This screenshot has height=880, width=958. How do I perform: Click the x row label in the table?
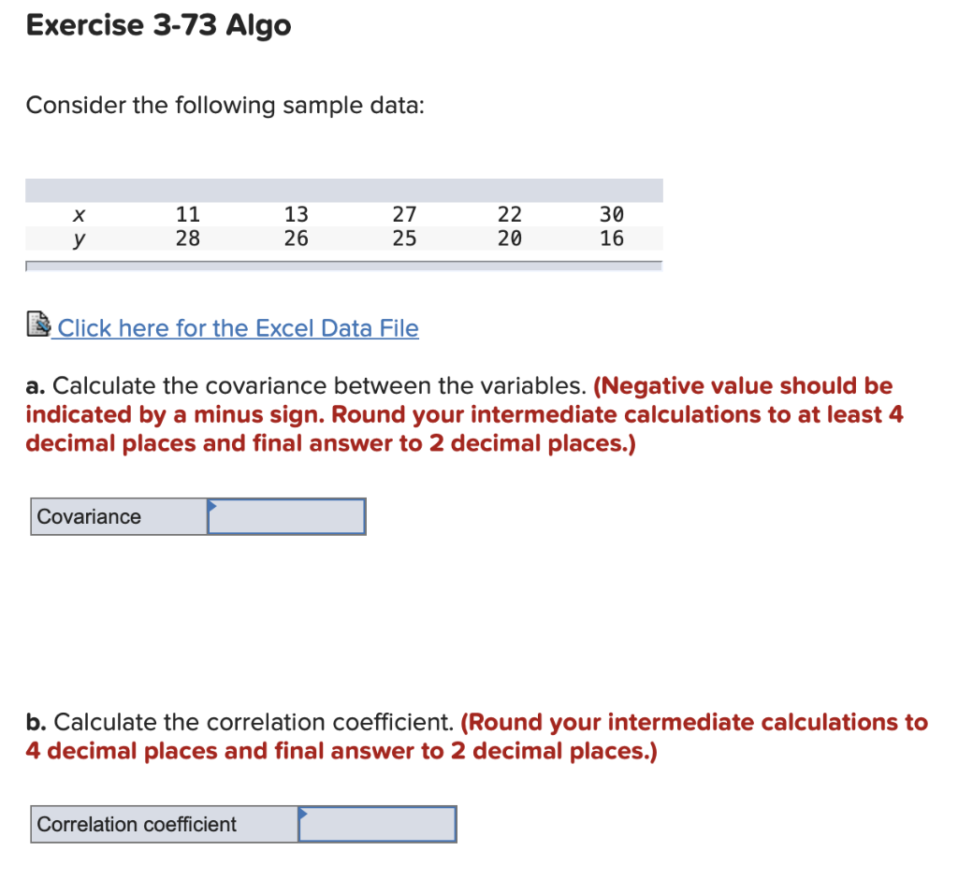click(80, 214)
